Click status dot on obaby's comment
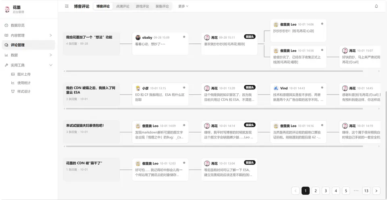Image resolution: width=387 pixels, height=200 pixels. click(184, 37)
